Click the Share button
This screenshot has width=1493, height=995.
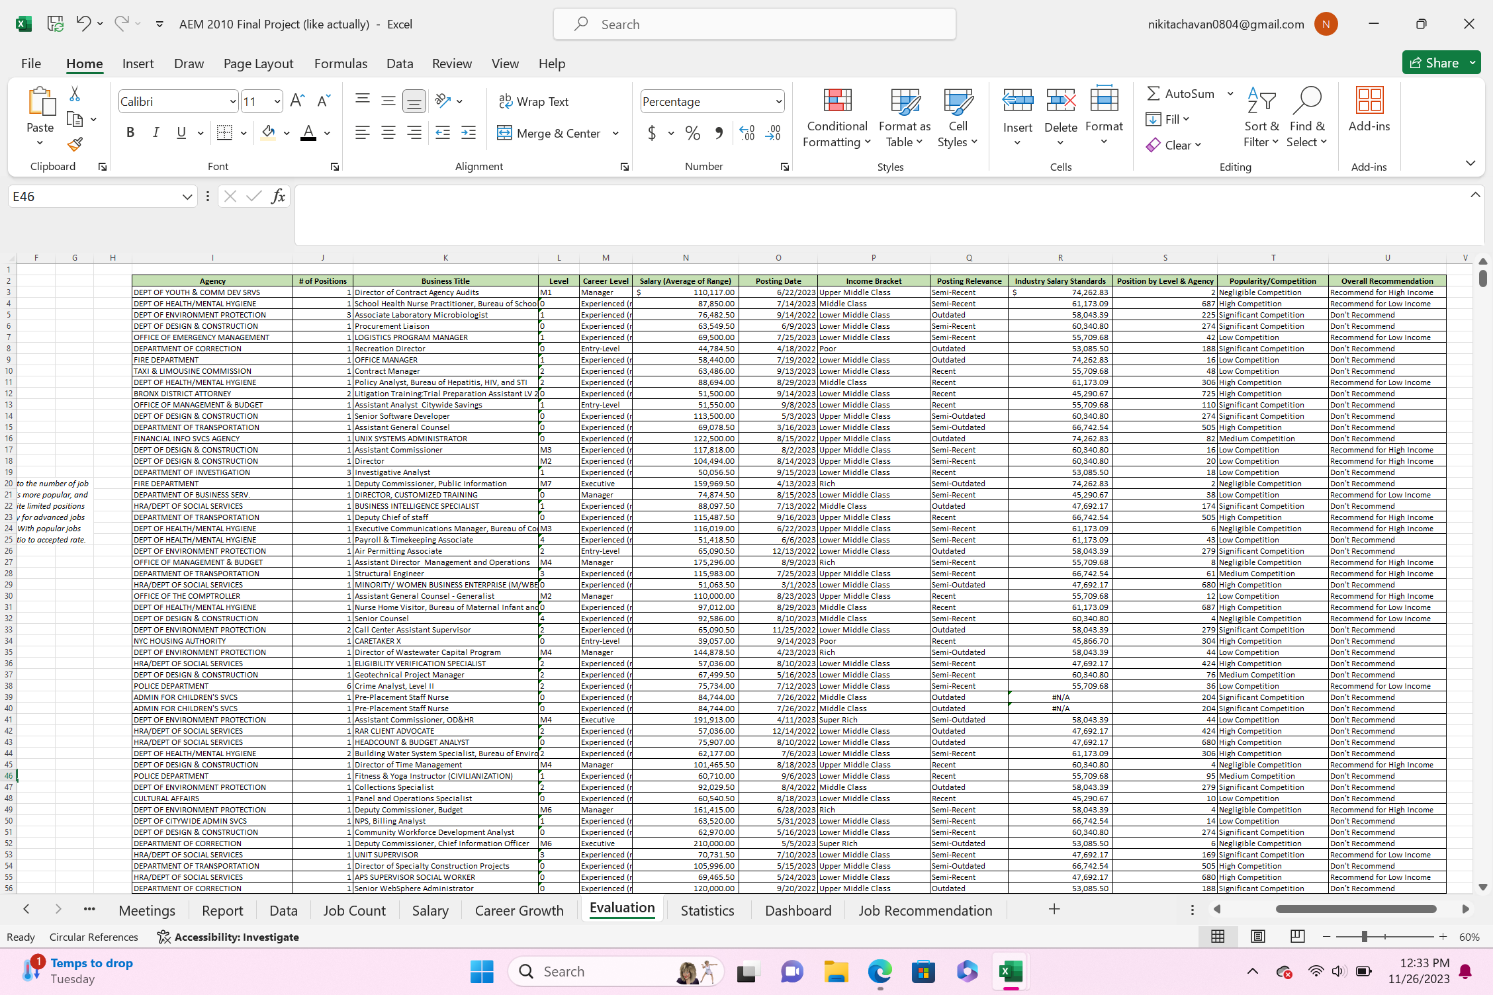point(1441,62)
